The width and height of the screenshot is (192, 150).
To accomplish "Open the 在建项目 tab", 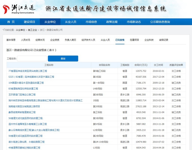I will [134, 40].
